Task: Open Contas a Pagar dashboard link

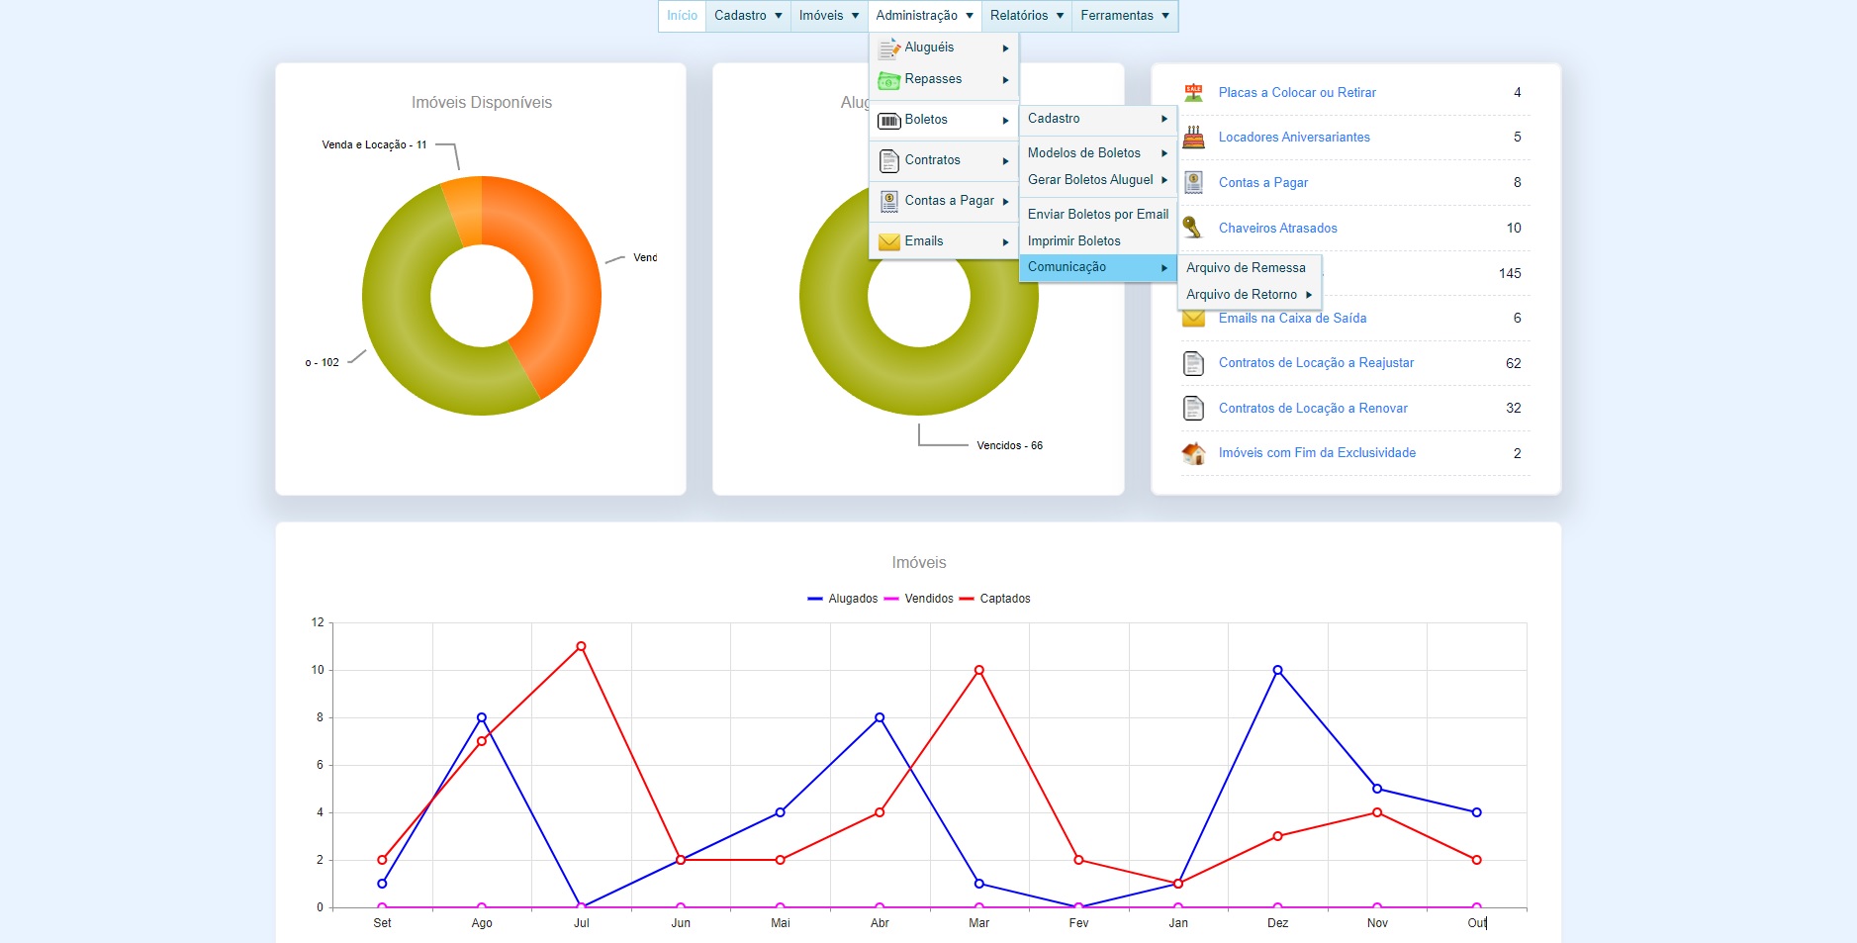Action: tap(1263, 183)
